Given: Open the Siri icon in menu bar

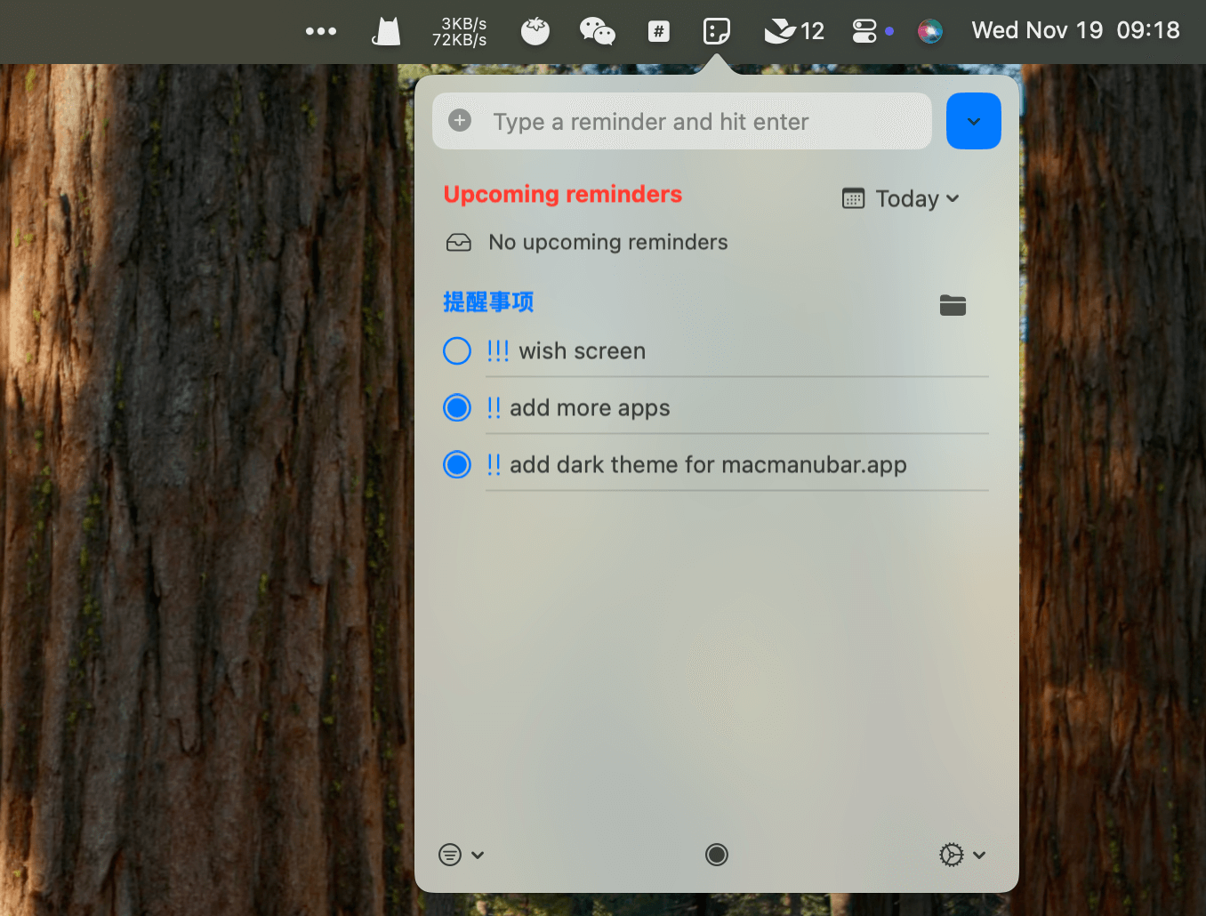Looking at the screenshot, I should click(930, 31).
